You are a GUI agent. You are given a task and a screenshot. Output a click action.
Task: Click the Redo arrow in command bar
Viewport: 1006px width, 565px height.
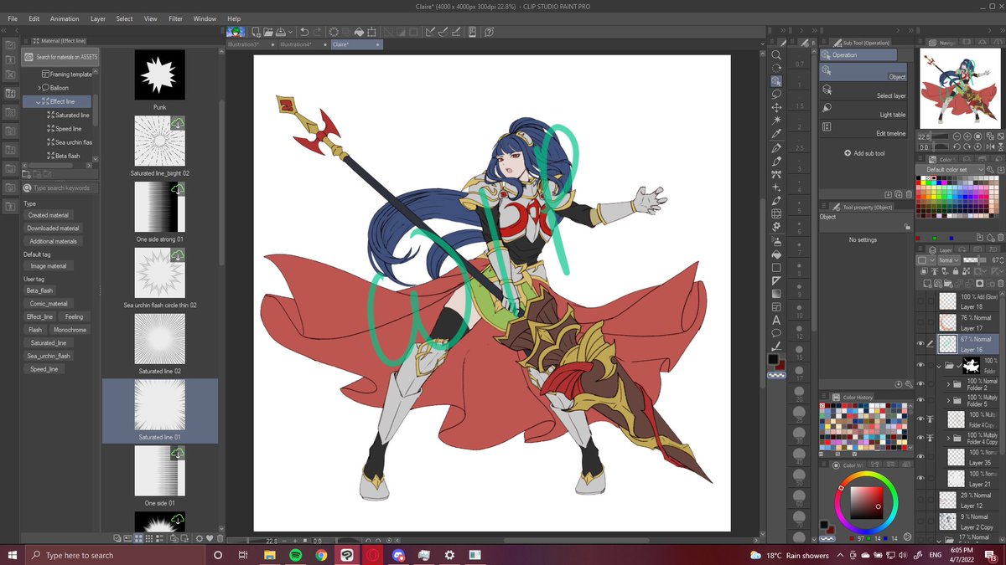318,33
